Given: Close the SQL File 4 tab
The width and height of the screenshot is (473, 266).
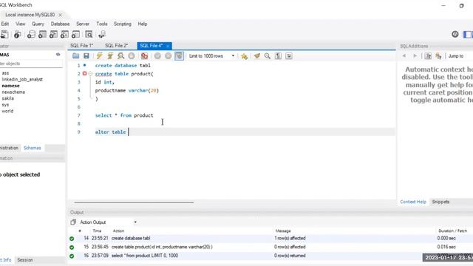Looking at the screenshot, I should pos(168,46).
